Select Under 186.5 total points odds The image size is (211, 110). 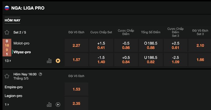(x=151, y=60)
